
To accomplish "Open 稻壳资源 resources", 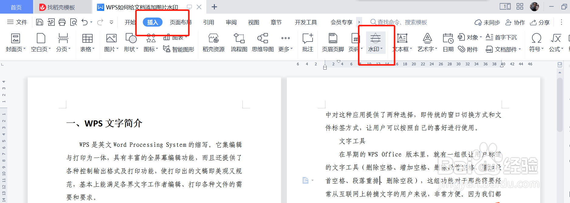I will [x=214, y=43].
